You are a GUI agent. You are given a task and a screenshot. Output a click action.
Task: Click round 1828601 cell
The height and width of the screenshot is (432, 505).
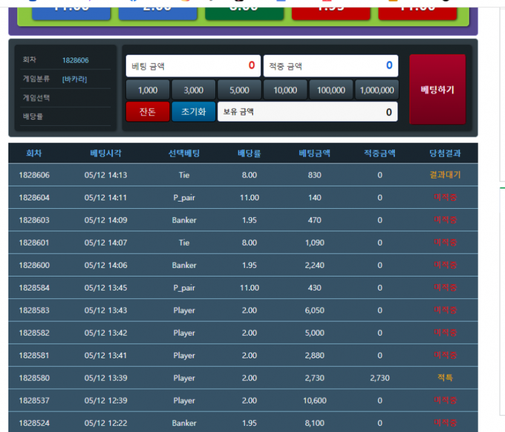point(34,243)
